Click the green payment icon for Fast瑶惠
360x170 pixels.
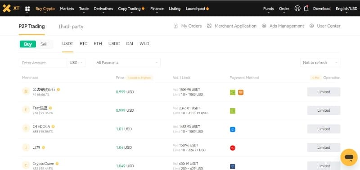click(x=233, y=111)
